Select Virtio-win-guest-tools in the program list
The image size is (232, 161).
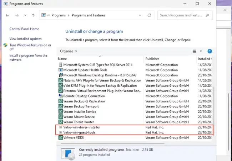pyautogui.click(x=79, y=132)
